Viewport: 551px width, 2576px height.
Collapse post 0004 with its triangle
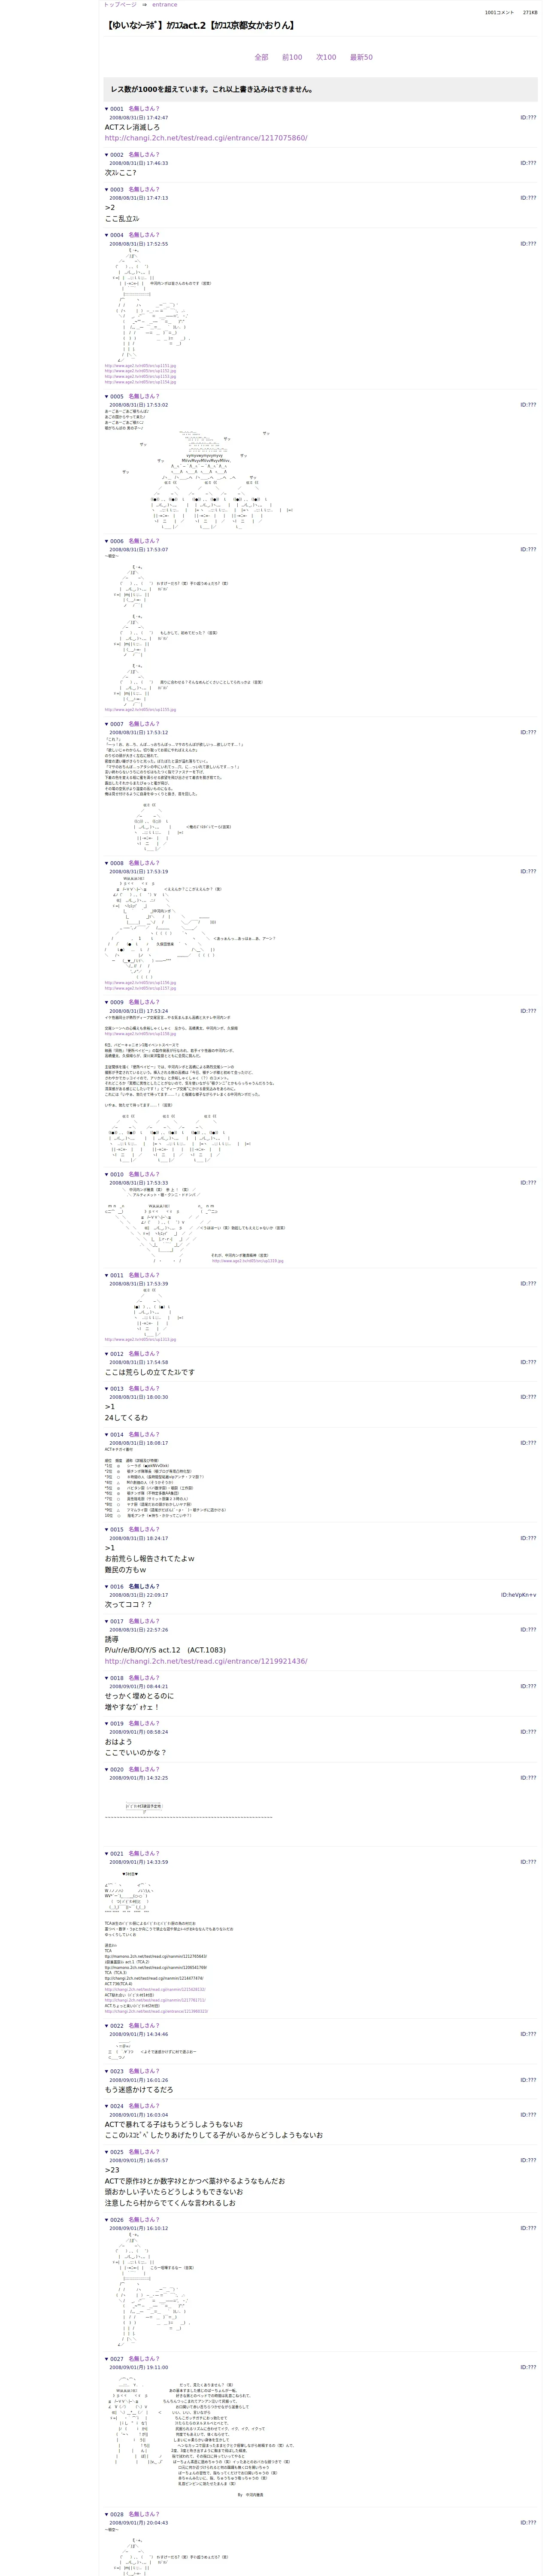click(107, 235)
